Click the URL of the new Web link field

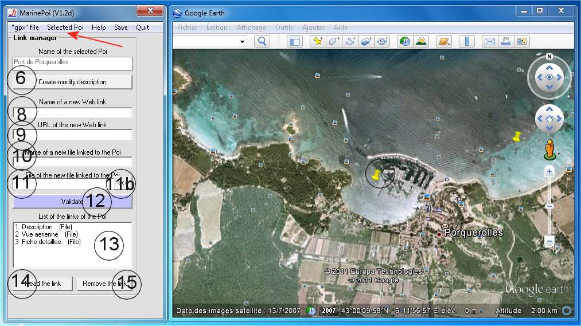72,134
